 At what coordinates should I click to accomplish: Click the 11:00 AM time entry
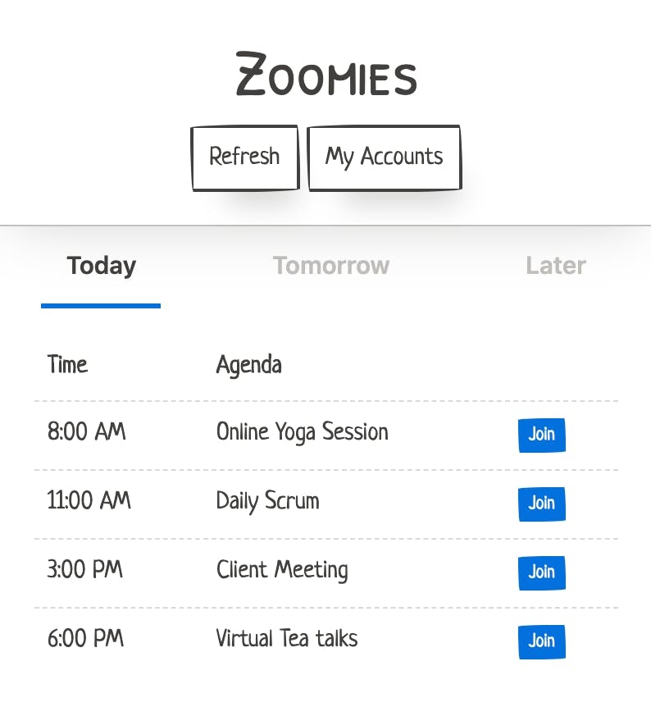tap(89, 500)
